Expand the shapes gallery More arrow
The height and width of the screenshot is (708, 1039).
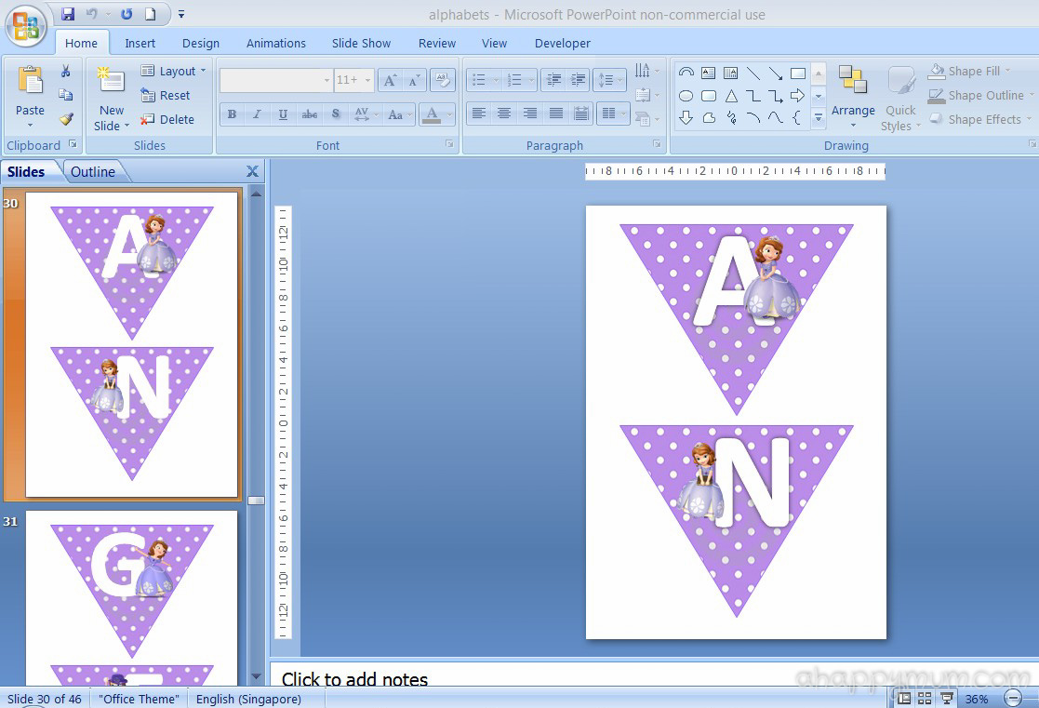click(819, 118)
